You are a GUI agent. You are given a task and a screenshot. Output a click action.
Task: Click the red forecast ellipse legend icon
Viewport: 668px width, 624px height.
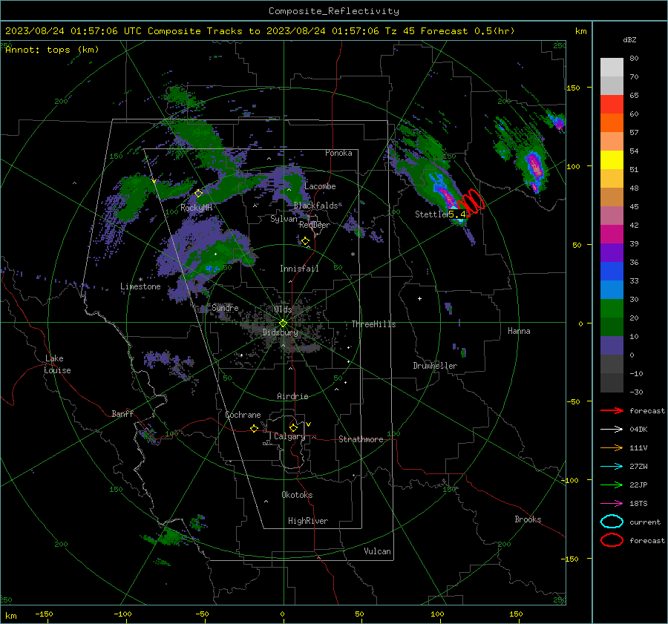(612, 540)
